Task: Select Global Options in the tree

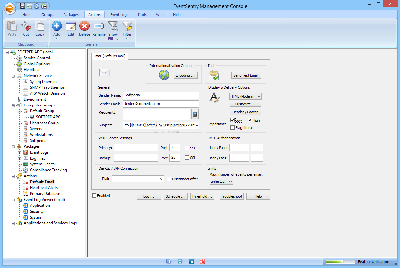Action: (36, 64)
